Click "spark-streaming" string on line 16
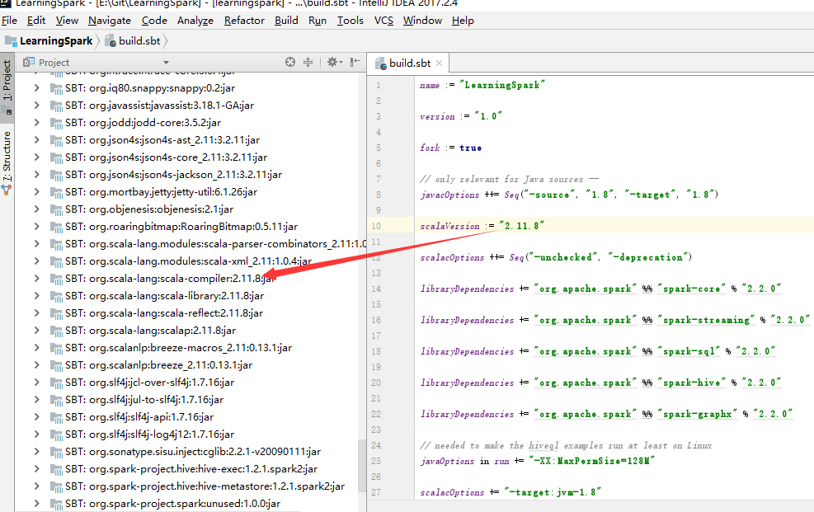Screen dimensions: 814x512 706,320
